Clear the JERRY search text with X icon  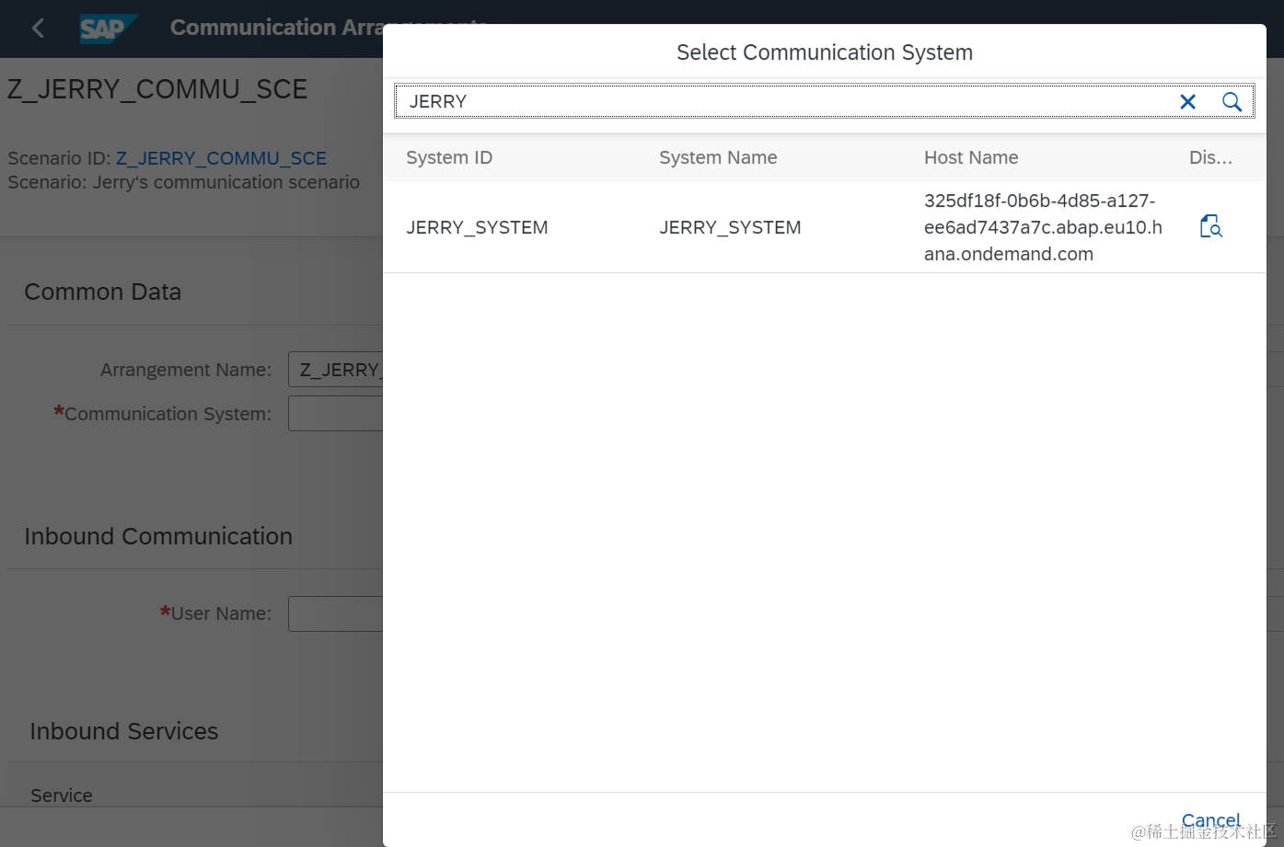(x=1187, y=102)
